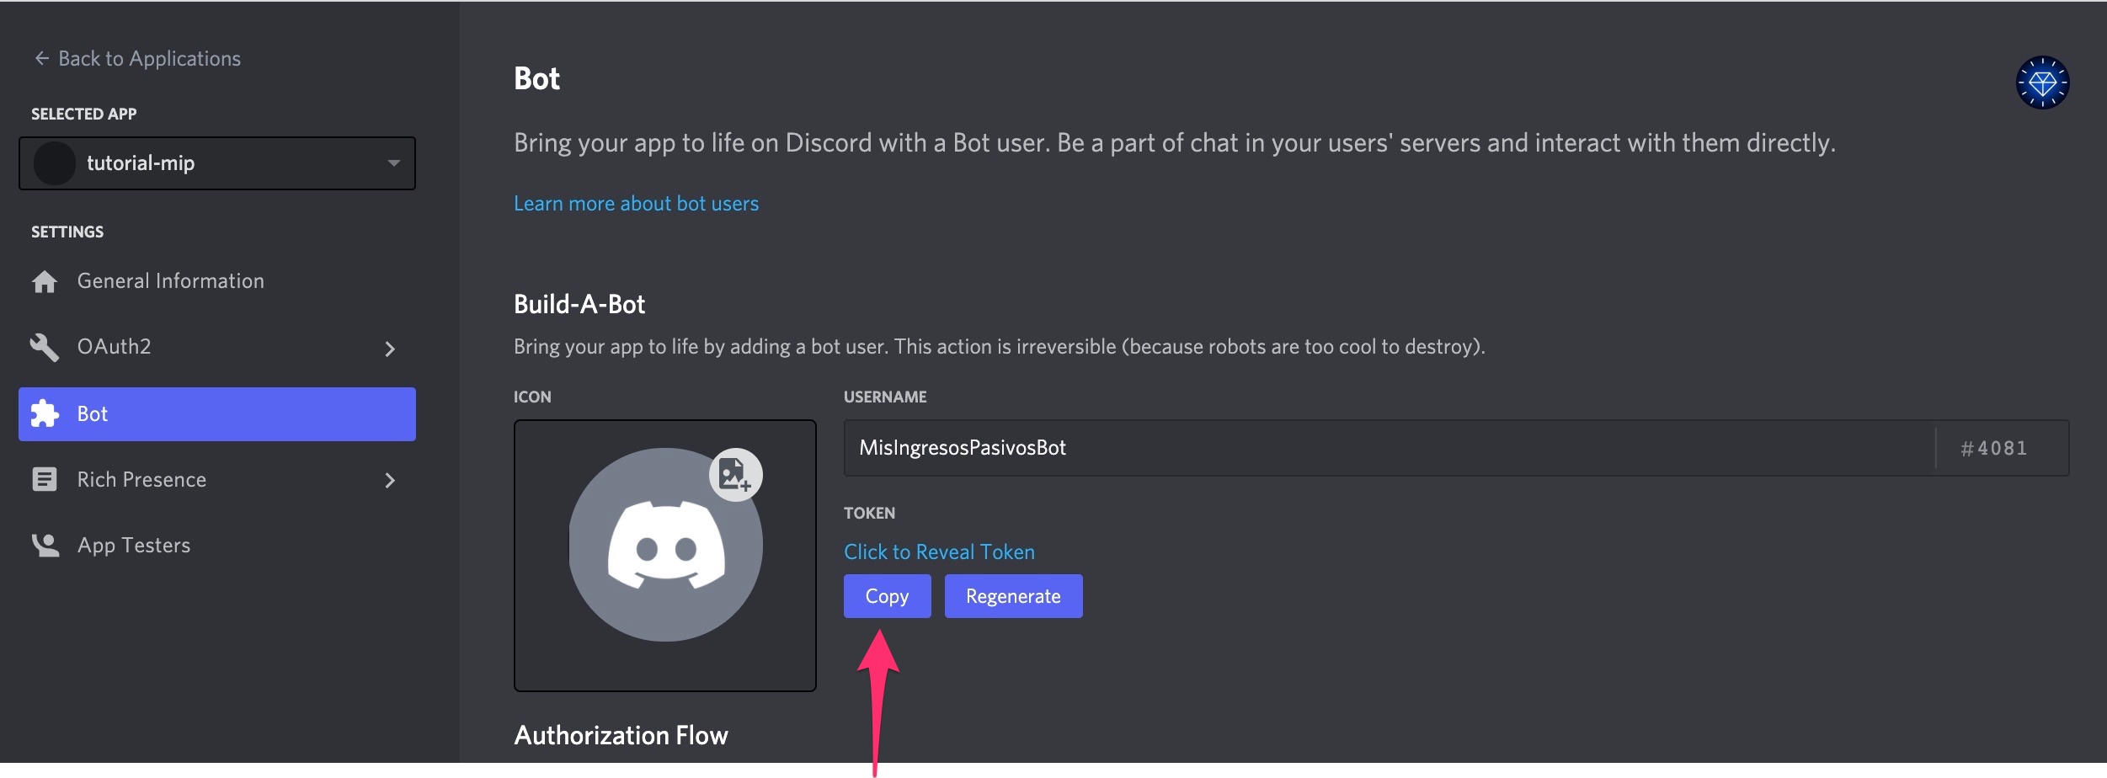Click 'Click to Reveal Token' link
The image size is (2107, 778).
[x=939, y=552]
